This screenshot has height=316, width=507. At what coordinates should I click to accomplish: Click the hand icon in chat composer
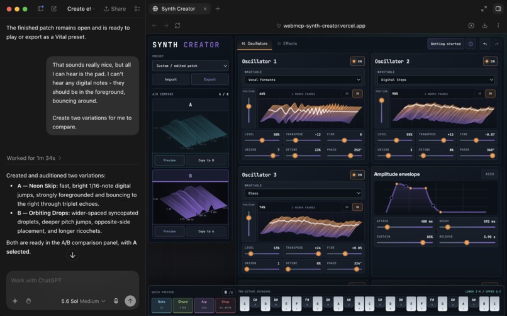pyautogui.click(x=28, y=301)
